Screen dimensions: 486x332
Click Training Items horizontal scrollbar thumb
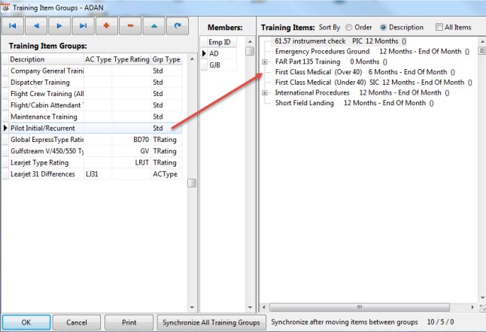click(x=360, y=307)
